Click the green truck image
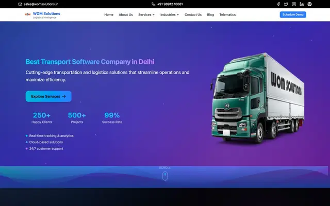Viewport: 330px width, 206px height. coord(257,98)
